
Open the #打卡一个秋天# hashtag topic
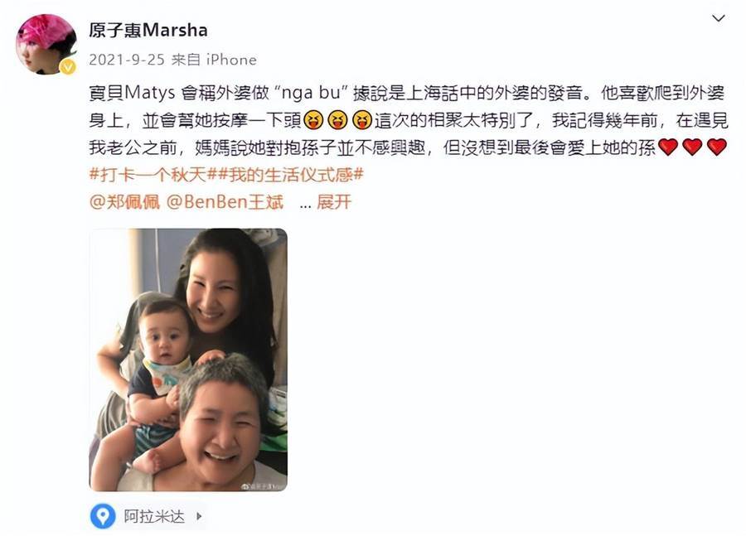pos(151,175)
